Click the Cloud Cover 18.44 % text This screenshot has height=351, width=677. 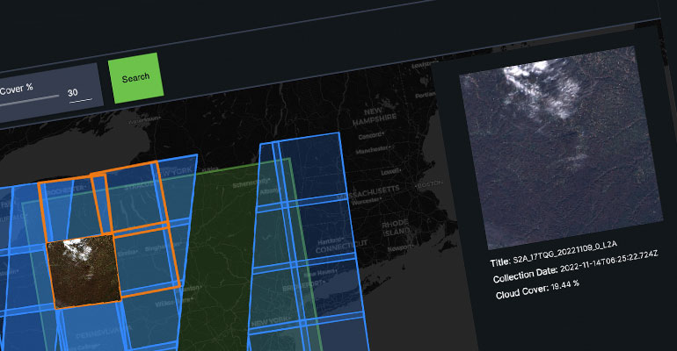[529, 288]
